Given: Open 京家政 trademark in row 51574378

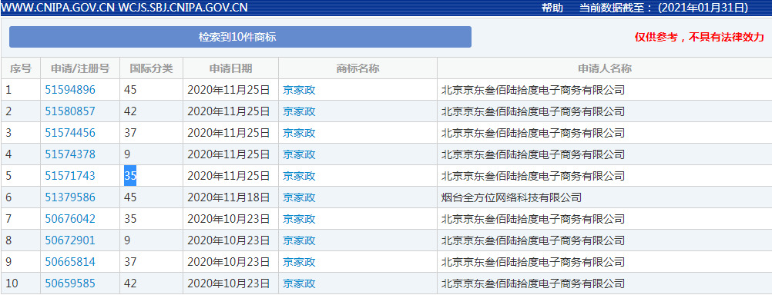Looking at the screenshot, I should [300, 154].
